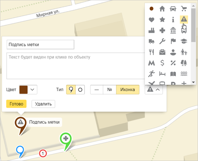Pick the fork and knife icon
Screen dimensions: 198x161
(151, 52)
